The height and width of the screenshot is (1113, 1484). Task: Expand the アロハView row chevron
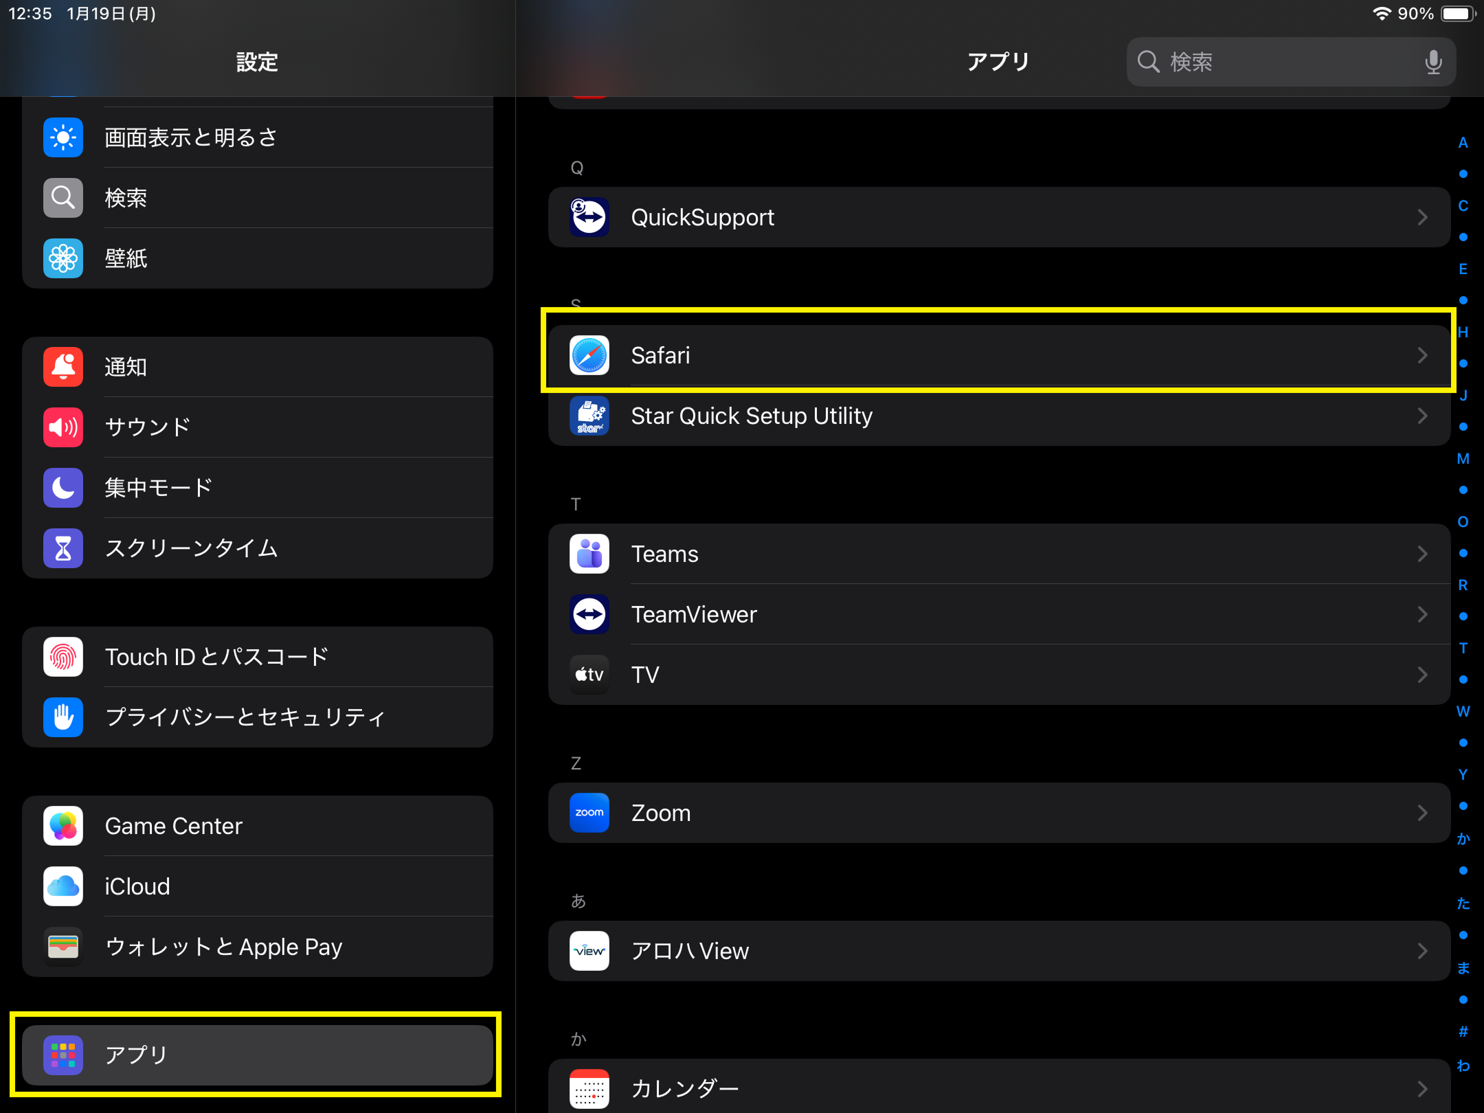(1422, 951)
